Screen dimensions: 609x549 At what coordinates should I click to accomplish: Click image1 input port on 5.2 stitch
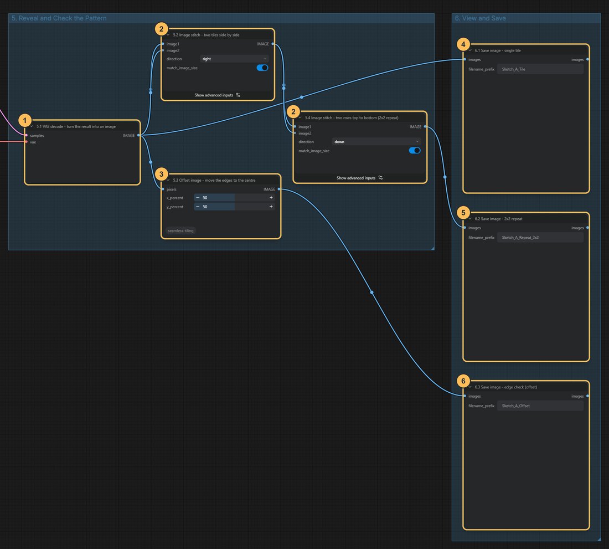point(163,44)
